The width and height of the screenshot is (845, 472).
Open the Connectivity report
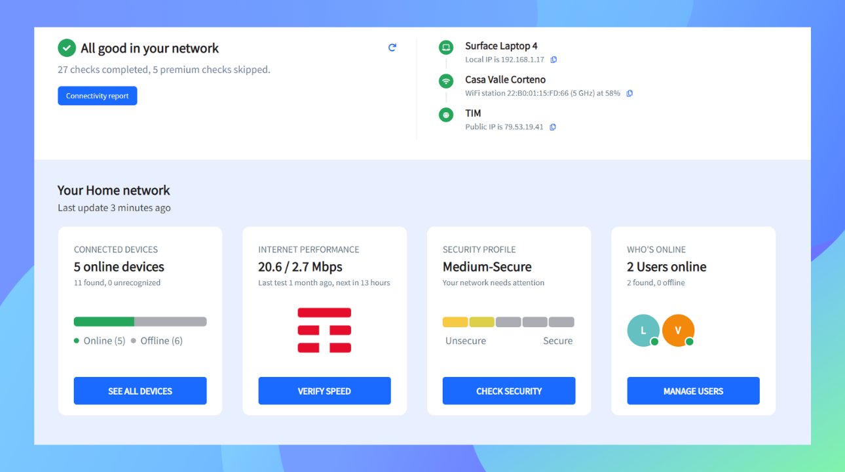coord(98,96)
